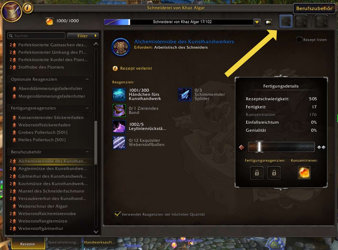
Task: Switch to the Handwerksaufträge tab
Action: pos(100,242)
